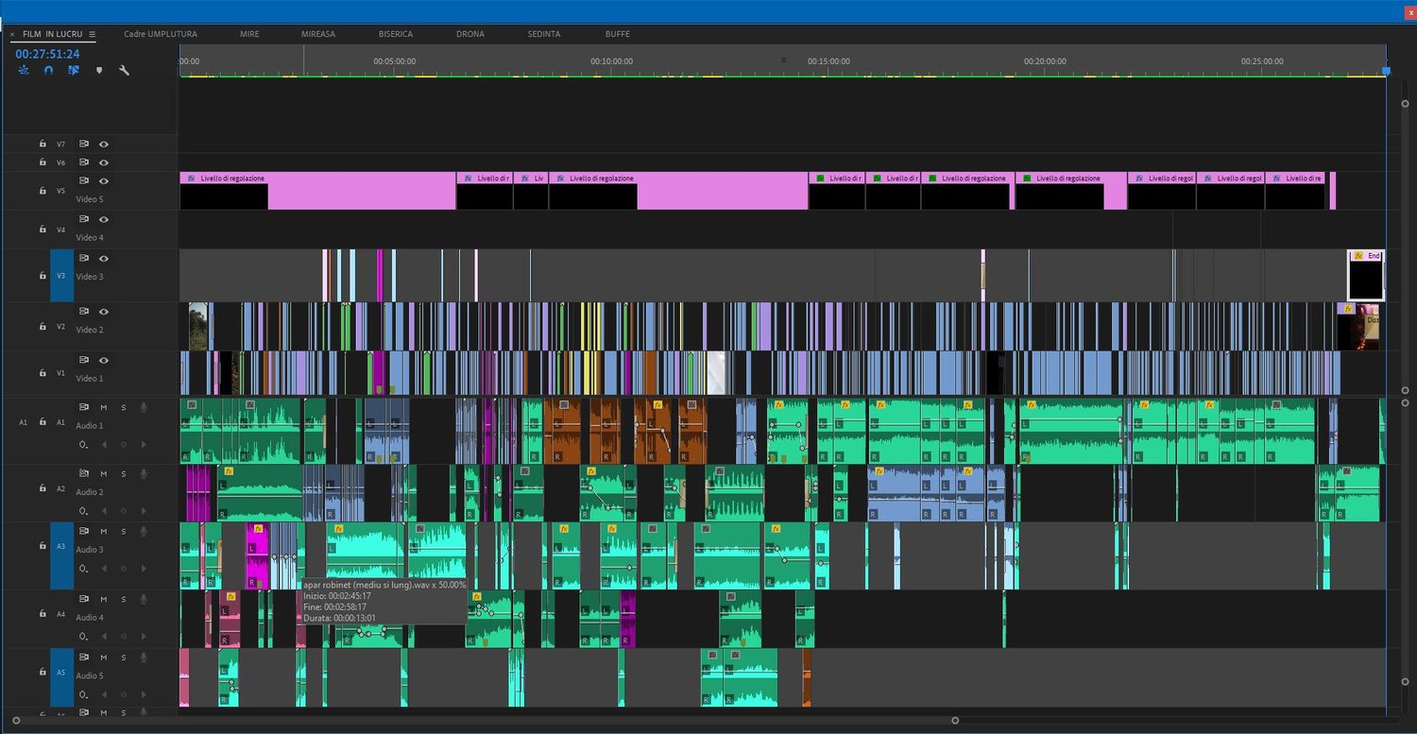Add a marker with the shield icon
Image resolution: width=1417 pixels, height=734 pixels.
[x=99, y=70]
